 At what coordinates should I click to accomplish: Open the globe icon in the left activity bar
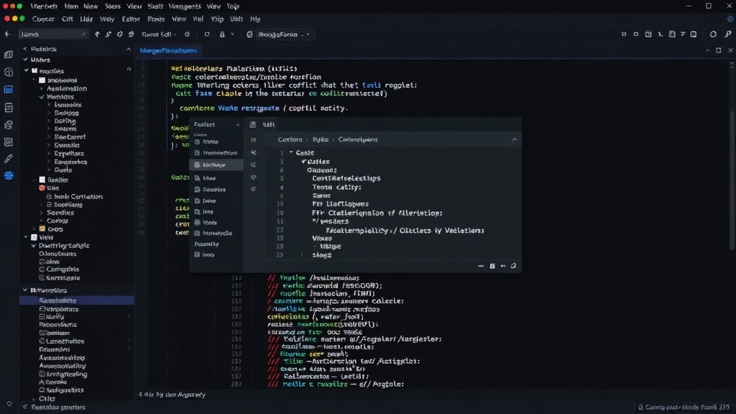(9, 73)
